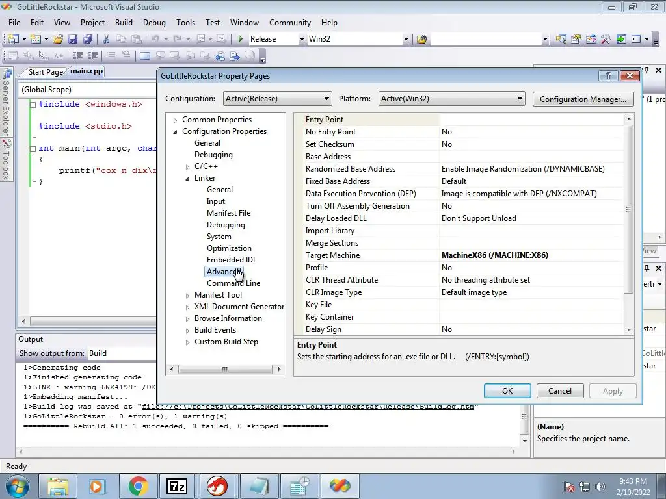Image resolution: width=666 pixels, height=499 pixels.
Task: Expand the Common Properties tree node
Action: 175,120
